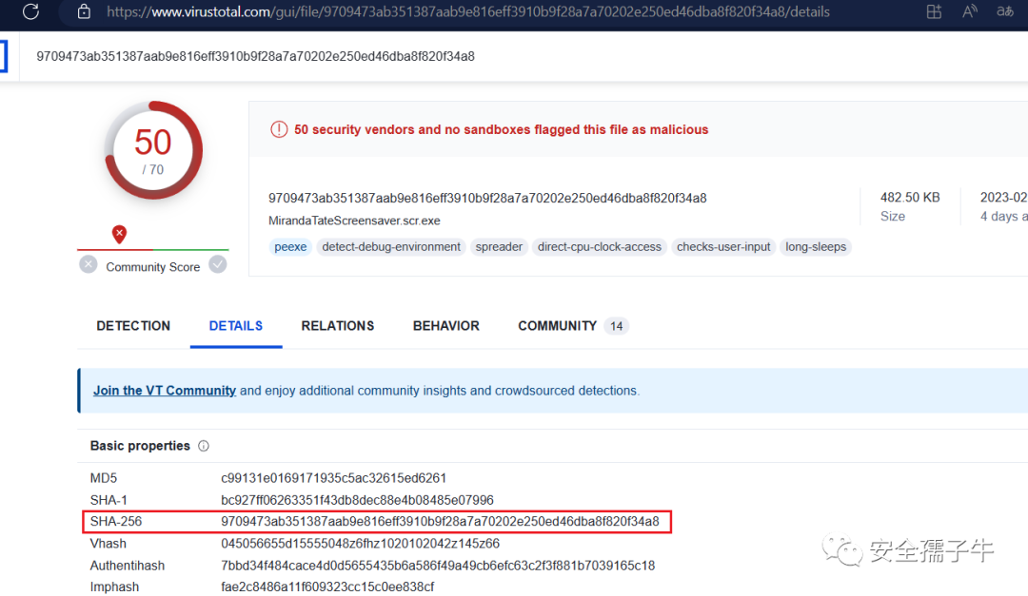Click the alert icon beside the malicious warning
This screenshot has width=1028, height=596.
point(279,129)
